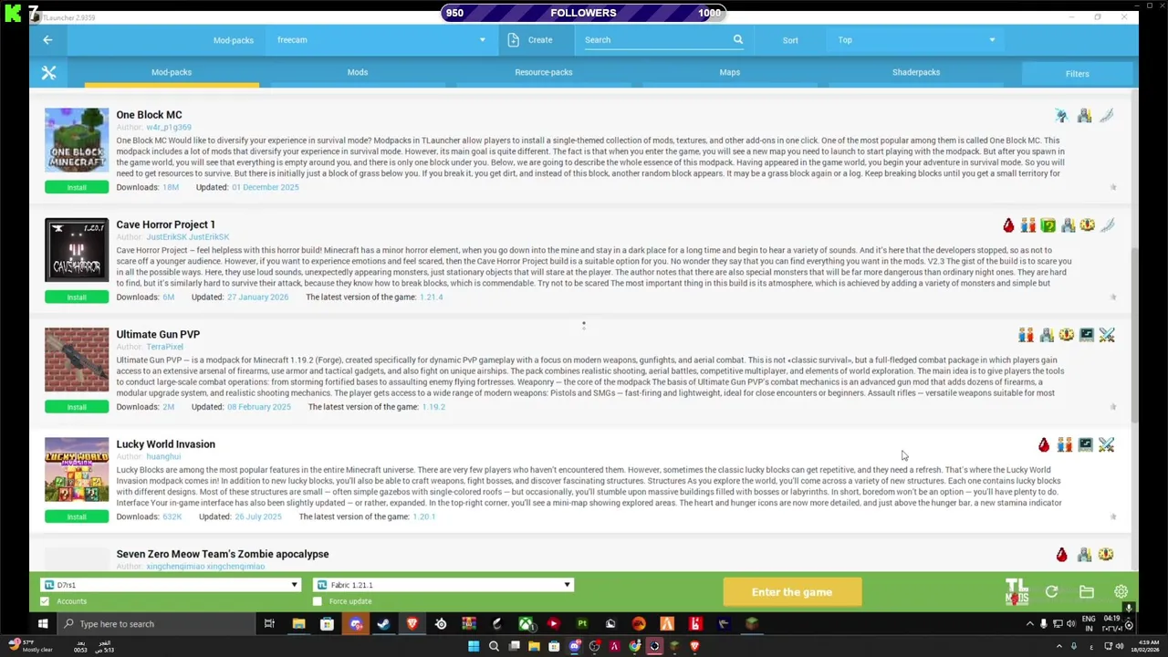Click the blood drop icon for Cave Horror Project
Viewport: 1168px width, 657px height.
1008,225
